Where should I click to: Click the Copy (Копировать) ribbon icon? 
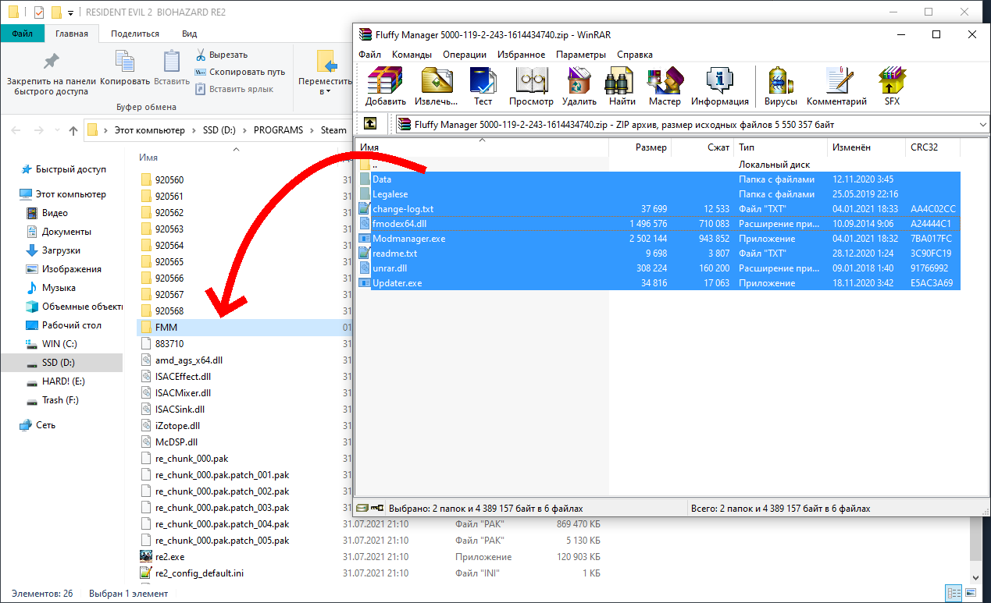click(125, 69)
